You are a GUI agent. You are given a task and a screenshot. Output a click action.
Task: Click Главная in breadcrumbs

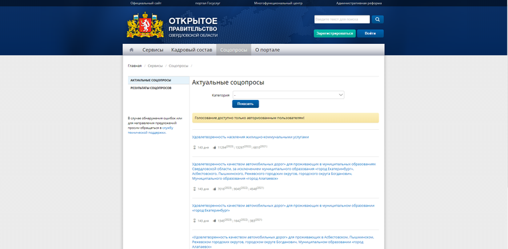coord(135,66)
